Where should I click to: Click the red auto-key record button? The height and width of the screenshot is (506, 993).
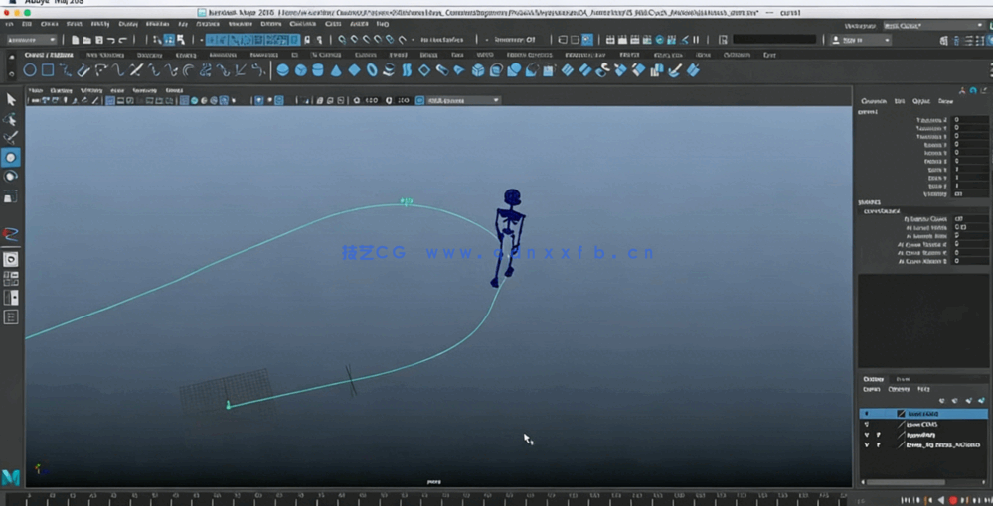(953, 500)
